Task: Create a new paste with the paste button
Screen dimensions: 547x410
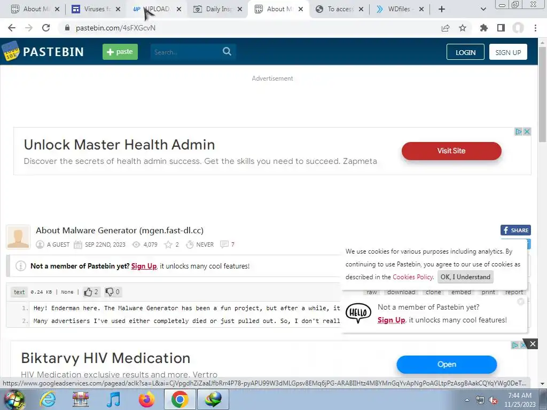Action: click(120, 52)
